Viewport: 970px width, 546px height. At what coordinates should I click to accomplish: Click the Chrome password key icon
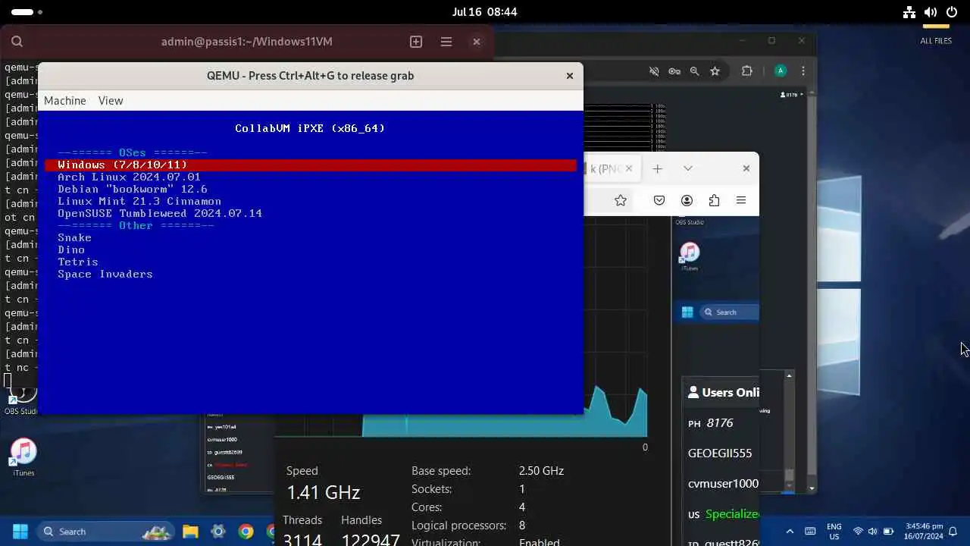[674, 71]
